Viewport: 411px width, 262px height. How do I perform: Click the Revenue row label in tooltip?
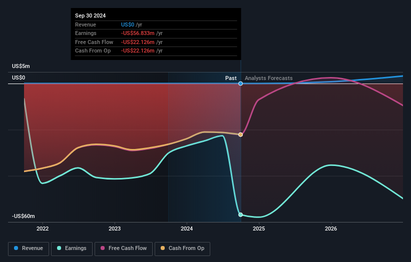point(86,24)
